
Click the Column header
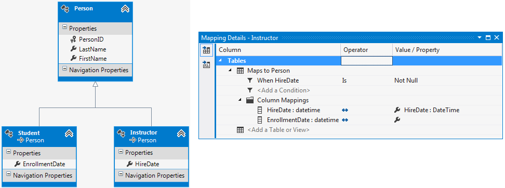pos(278,50)
